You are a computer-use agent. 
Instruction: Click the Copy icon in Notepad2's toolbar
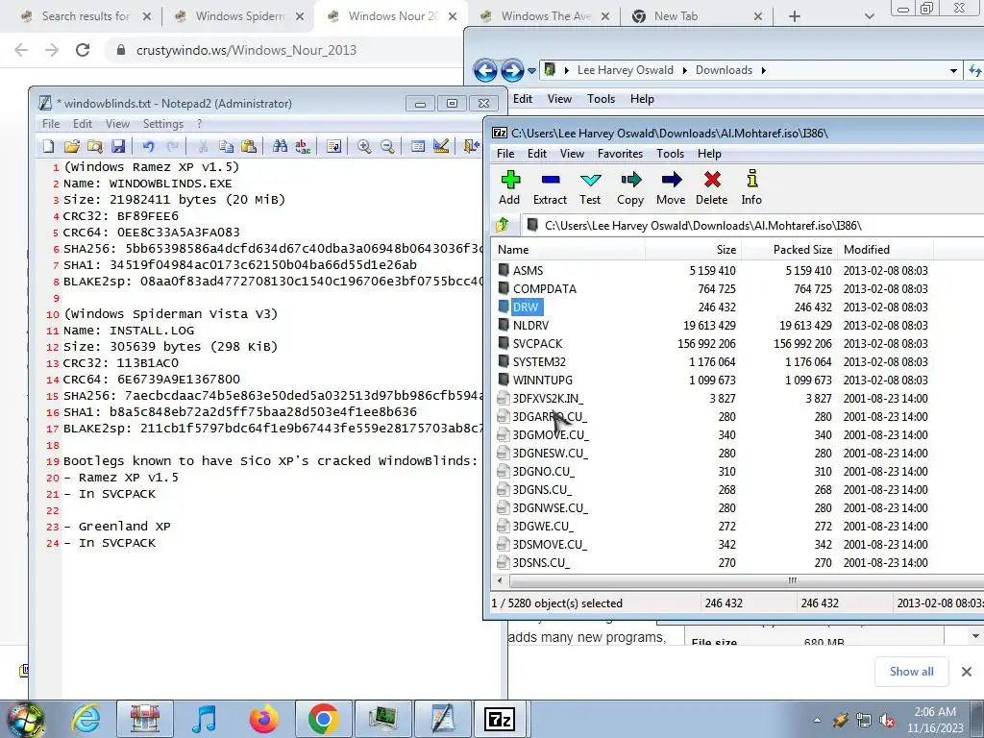(x=226, y=146)
